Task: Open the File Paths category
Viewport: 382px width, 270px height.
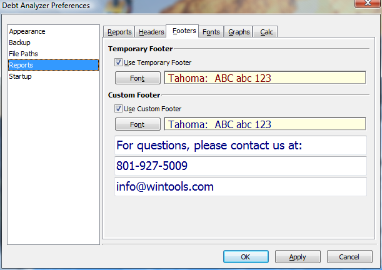Action: pos(24,54)
